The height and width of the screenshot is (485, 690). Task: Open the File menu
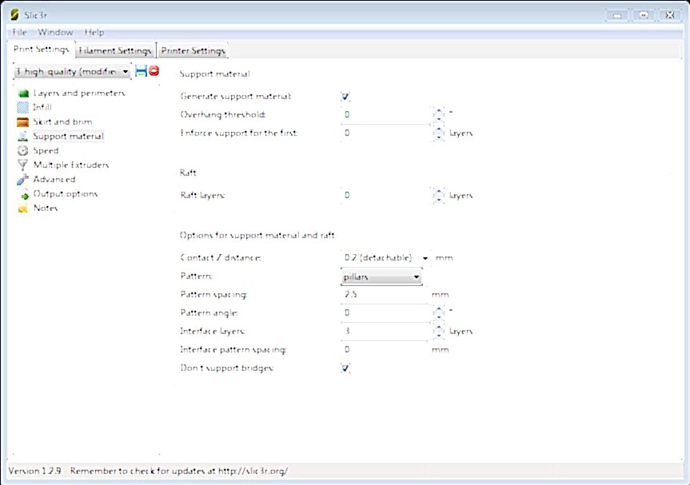pyautogui.click(x=20, y=32)
